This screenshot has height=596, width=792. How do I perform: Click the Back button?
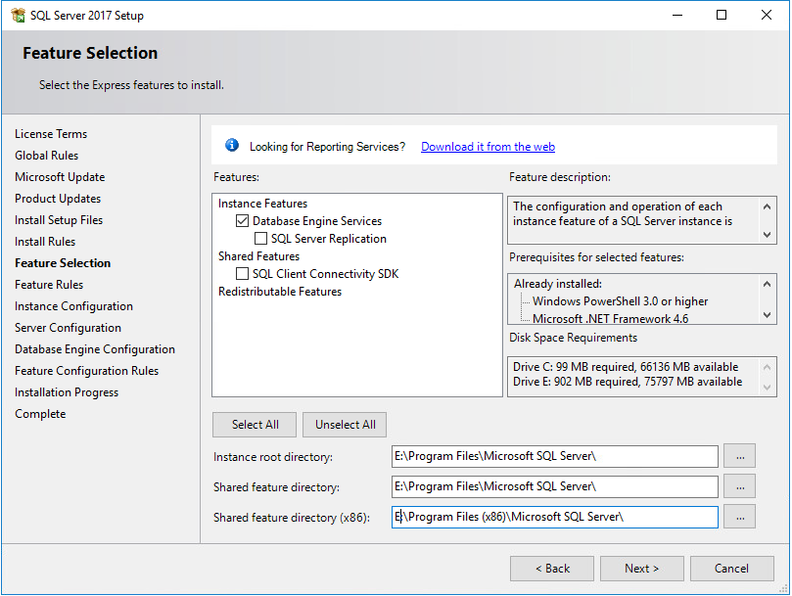pyautogui.click(x=552, y=569)
